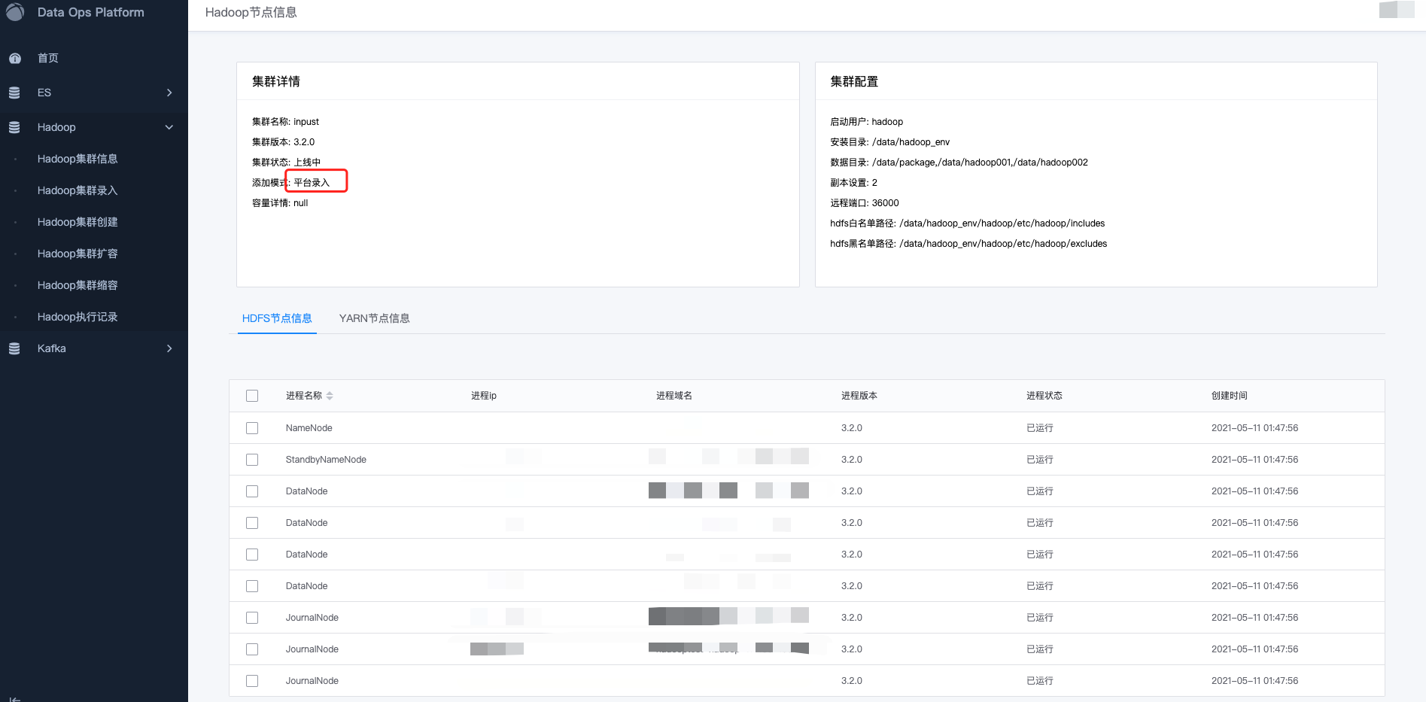
Task: Click the 副本设置: 2 line
Action: pos(853,183)
